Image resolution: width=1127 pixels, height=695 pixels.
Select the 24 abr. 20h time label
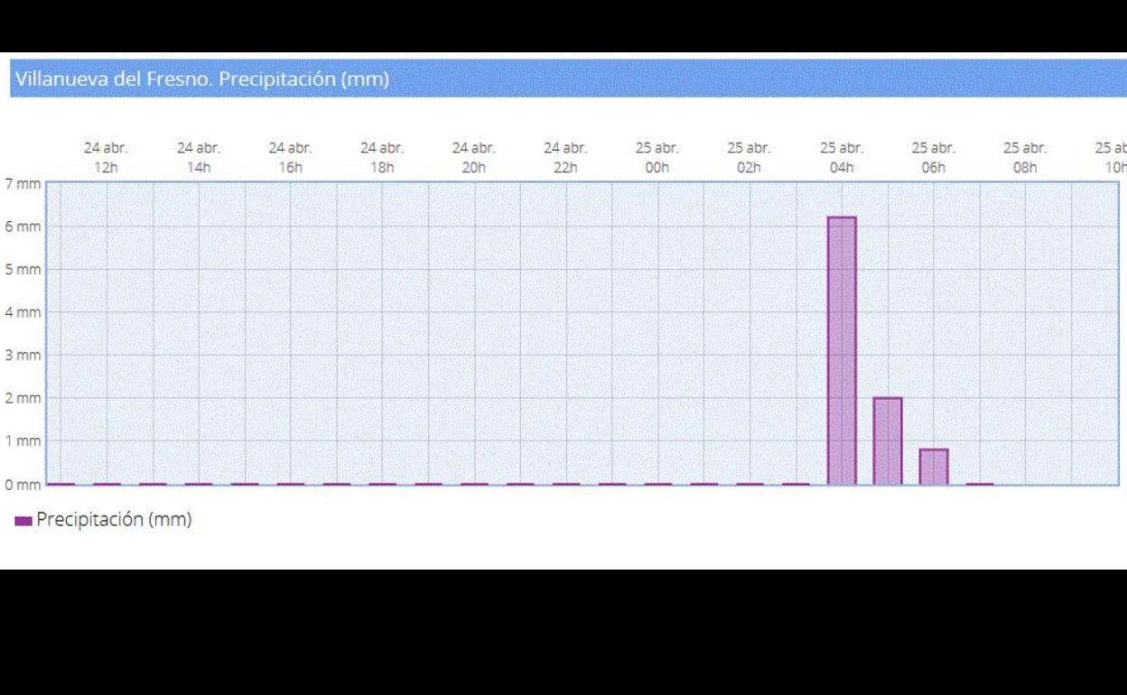[474, 158]
